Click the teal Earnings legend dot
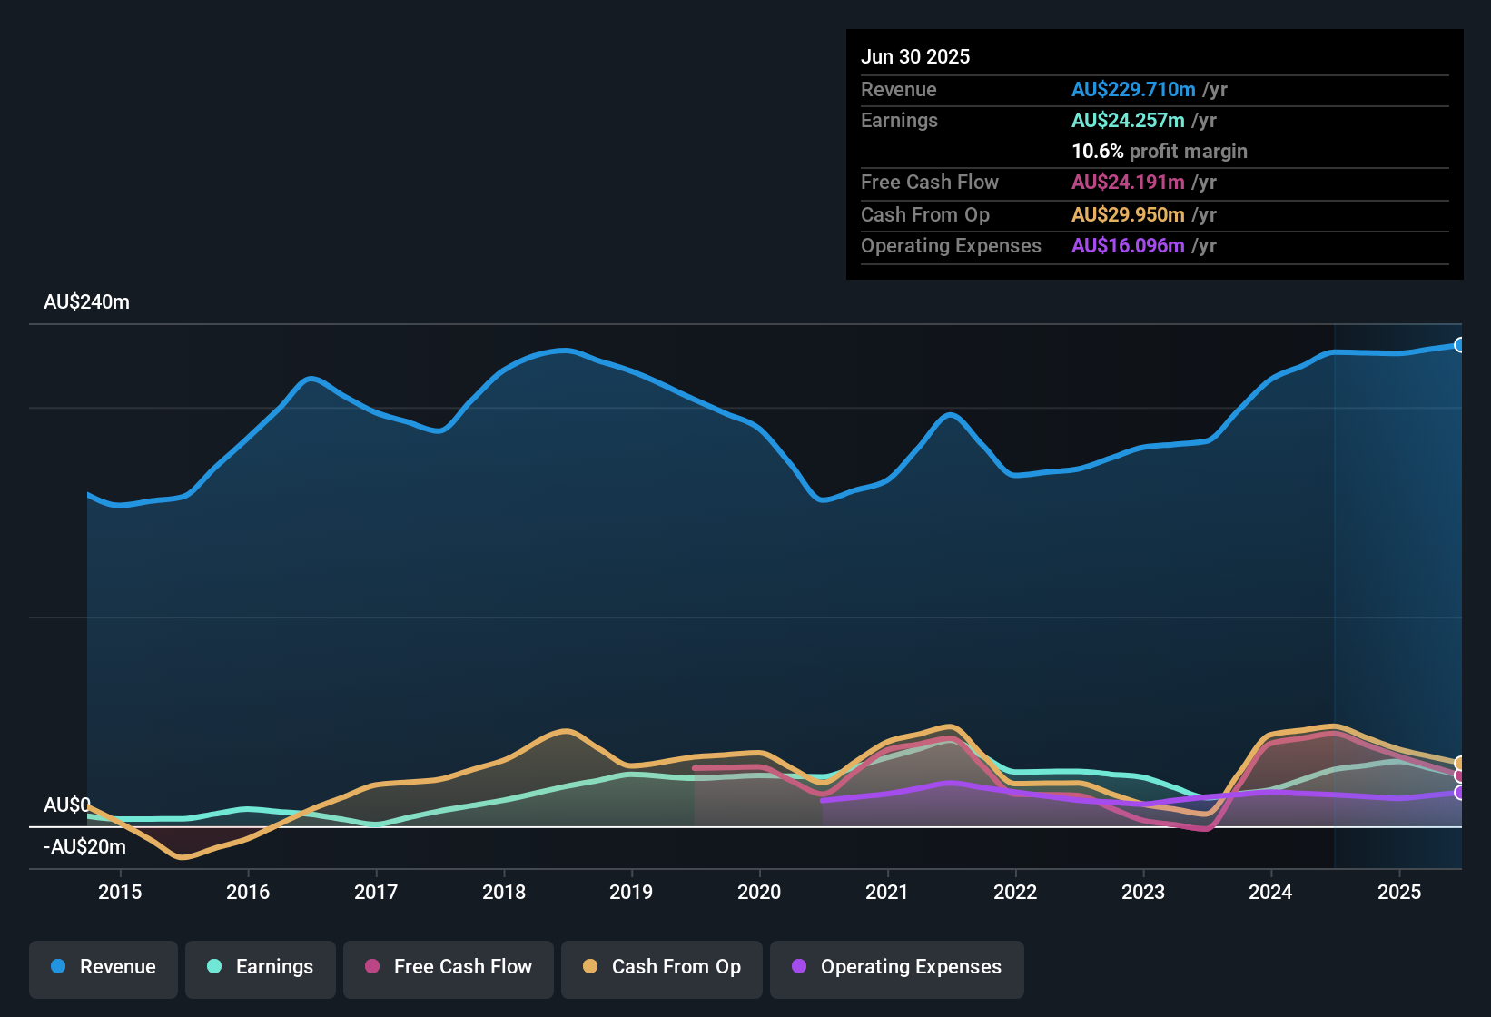Image resolution: width=1491 pixels, height=1017 pixels. coord(214,966)
